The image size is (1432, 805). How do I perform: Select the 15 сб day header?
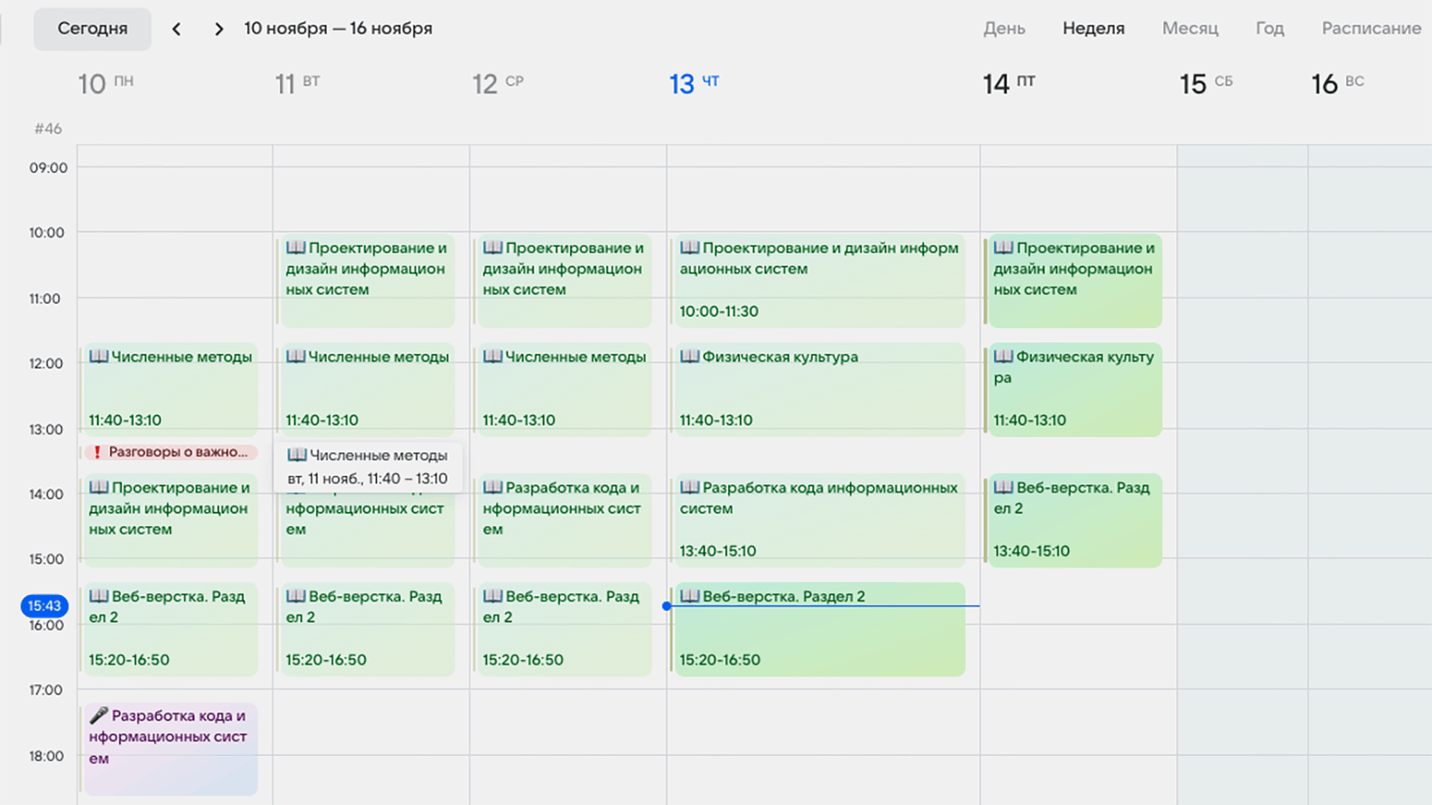click(1205, 84)
